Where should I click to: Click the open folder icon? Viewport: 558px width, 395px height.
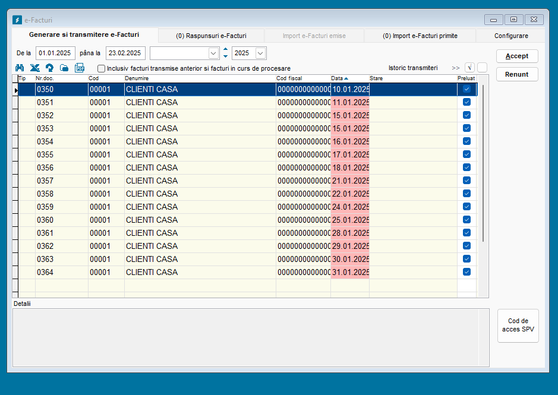pyautogui.click(x=64, y=68)
